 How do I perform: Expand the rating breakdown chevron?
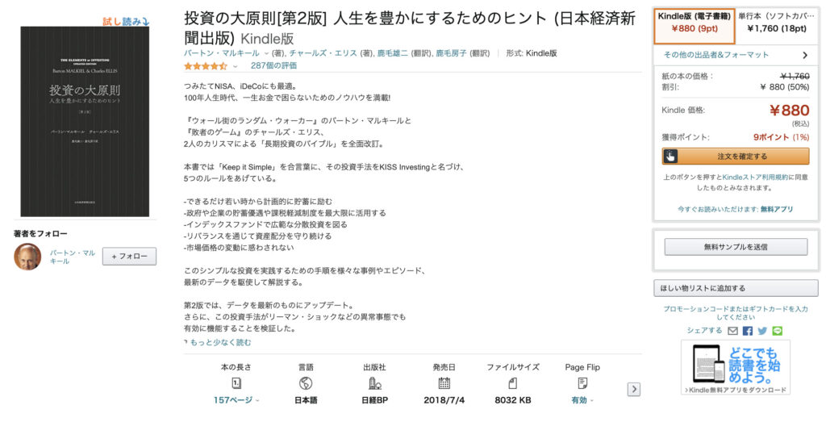tap(235, 66)
